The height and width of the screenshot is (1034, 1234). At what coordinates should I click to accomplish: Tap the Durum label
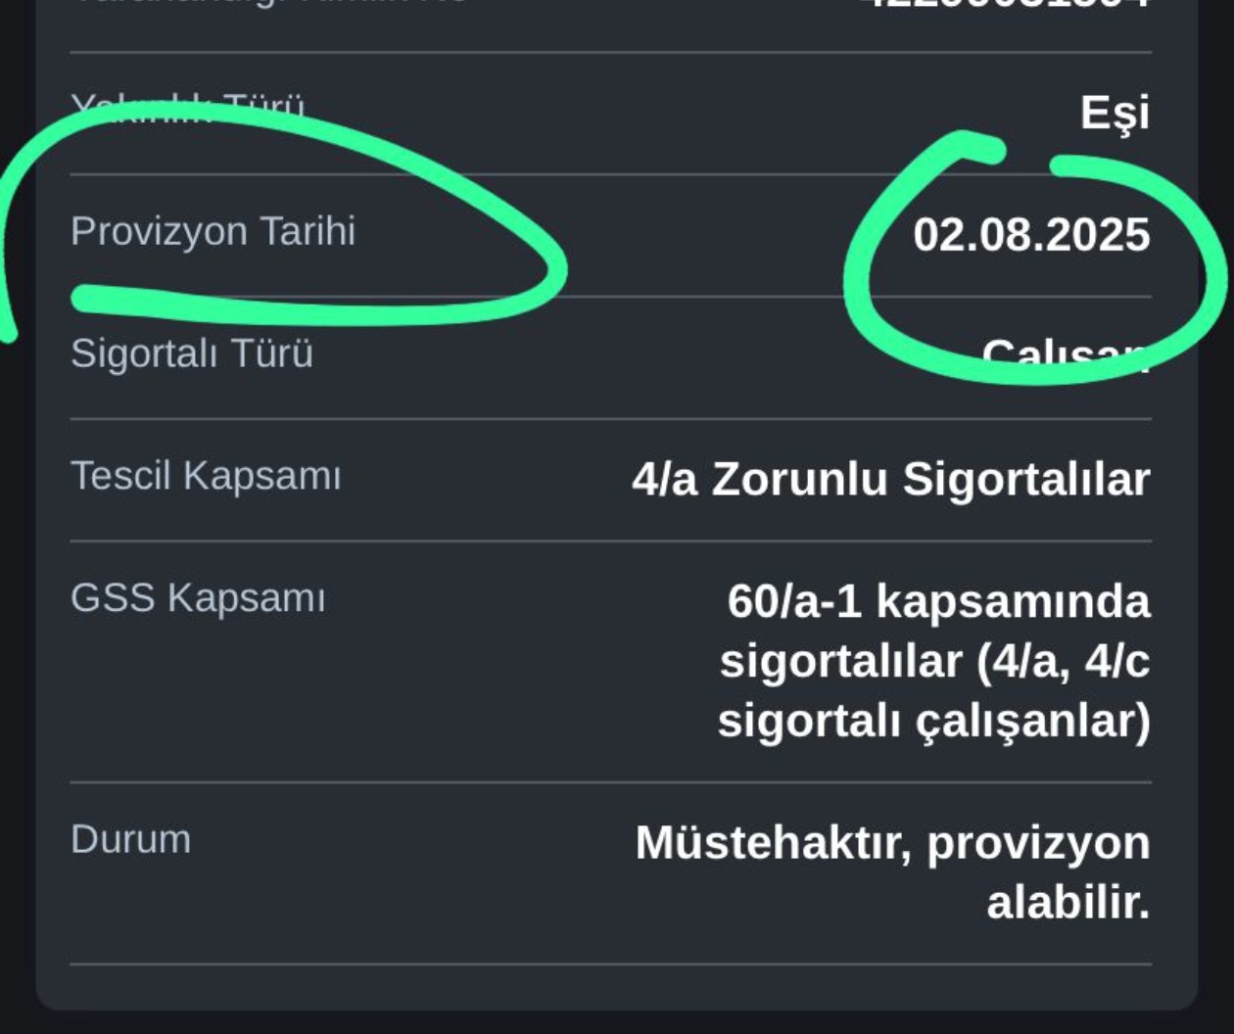point(131,839)
